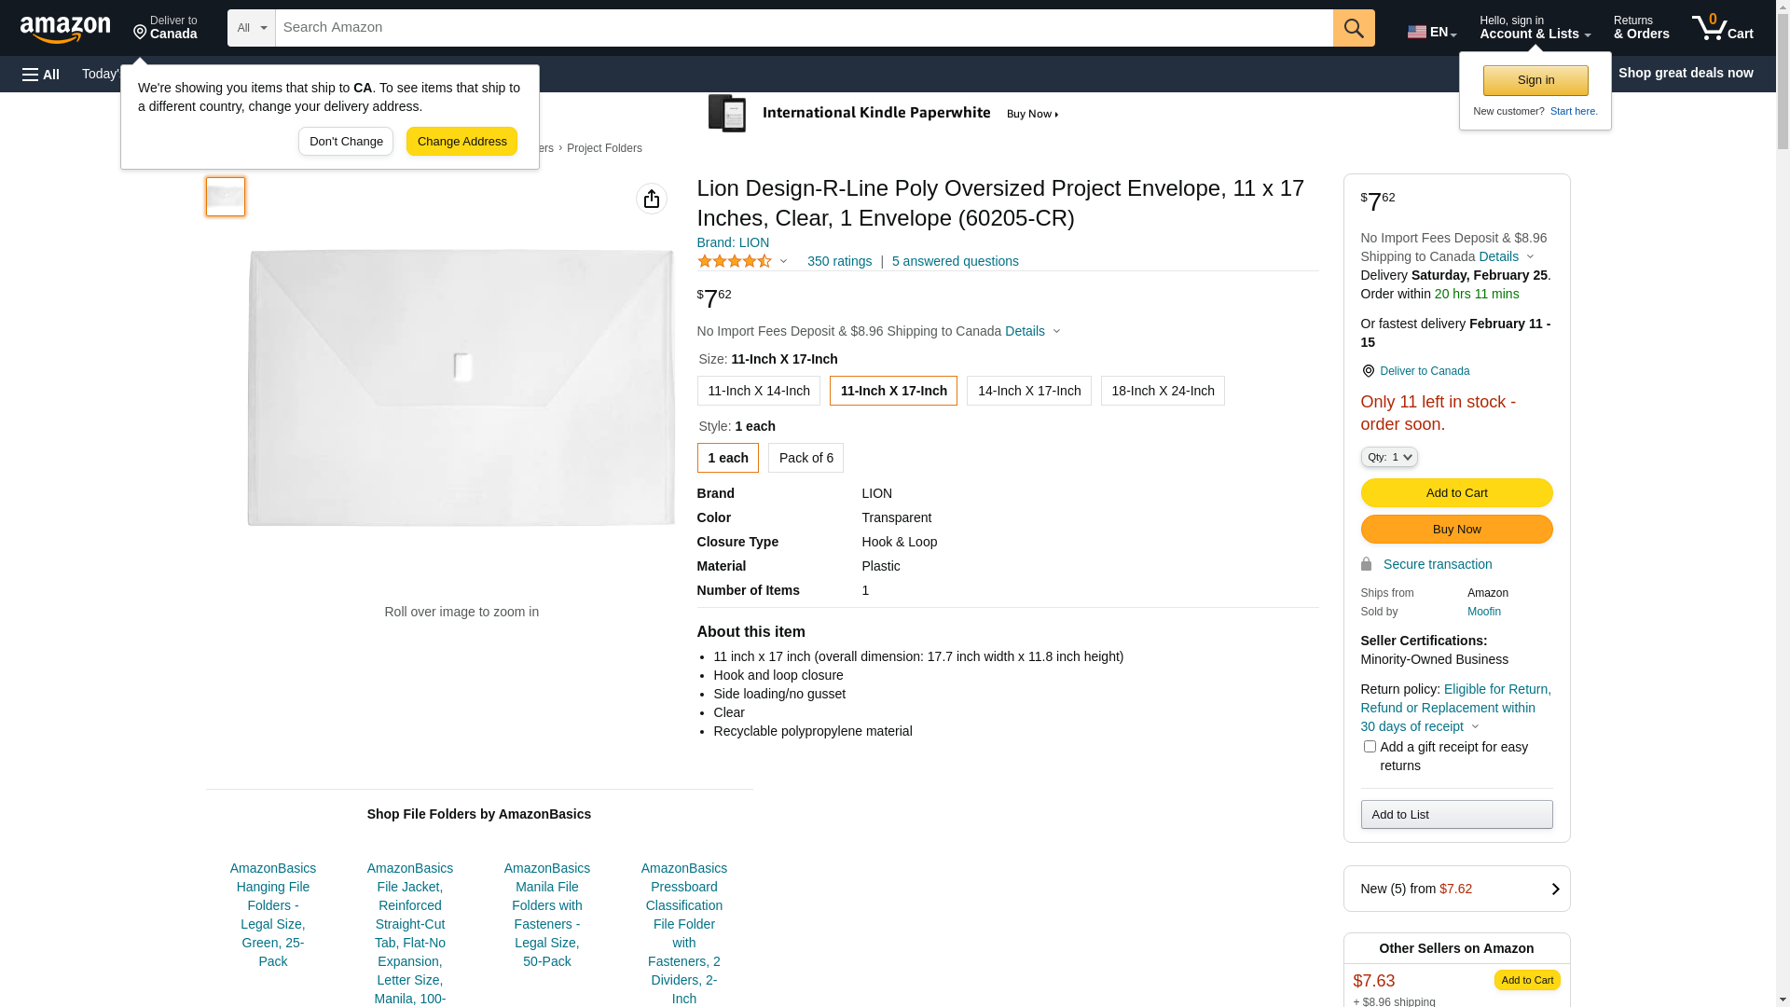
Task: Click the Search Amazon input field
Action: (x=804, y=28)
